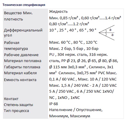Click the 'IP 68' protection value
This screenshot has width=125, height=120.
[54, 104]
